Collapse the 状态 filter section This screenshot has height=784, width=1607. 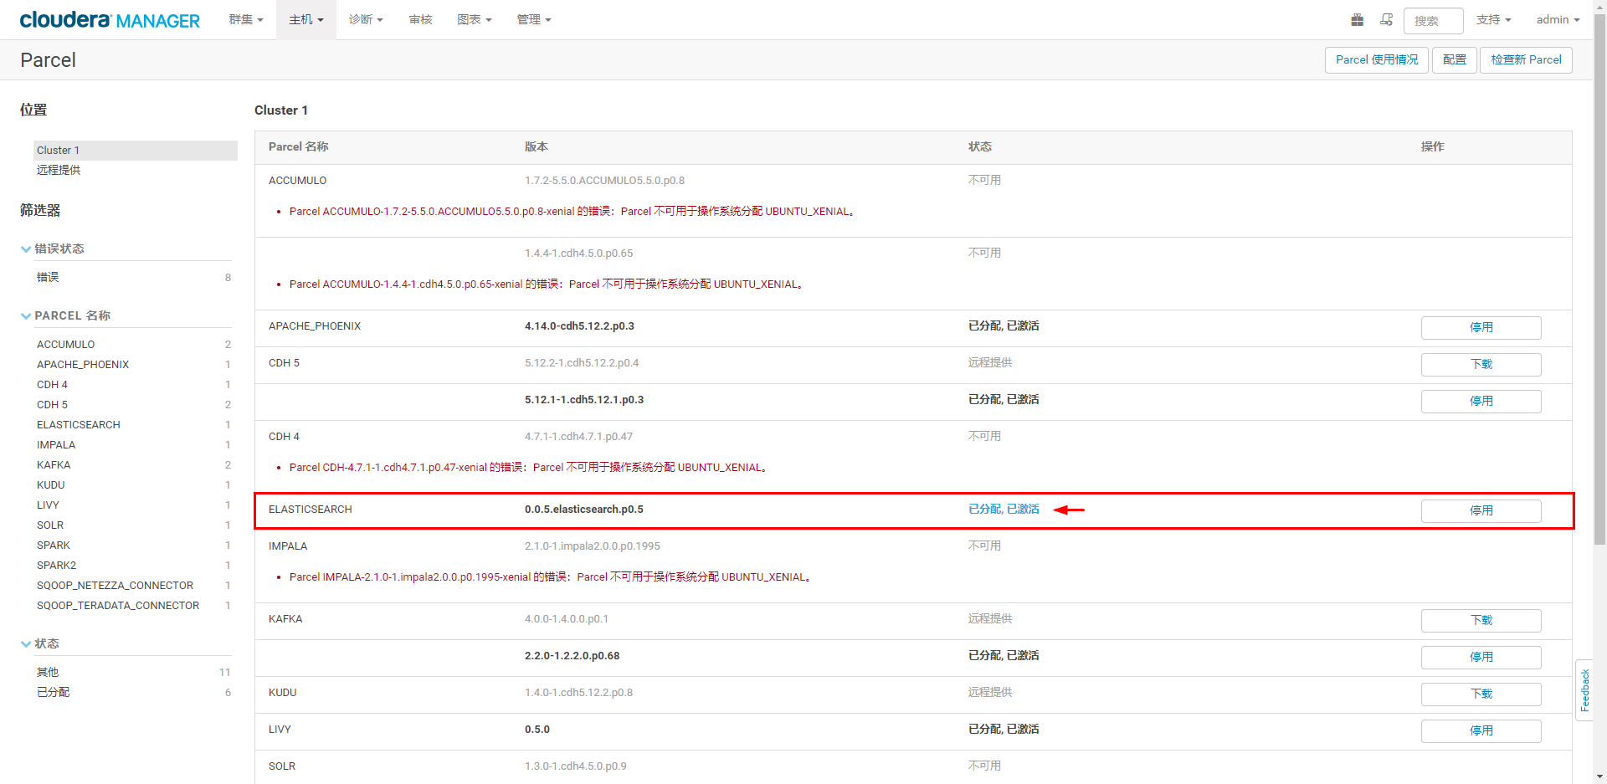(40, 643)
